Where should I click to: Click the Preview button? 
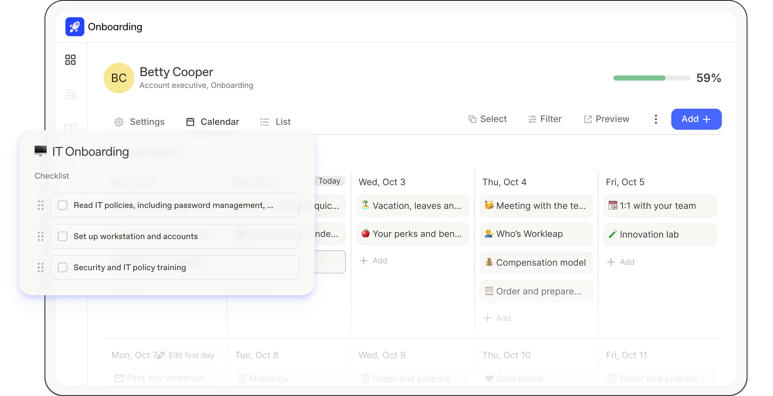[x=606, y=119]
